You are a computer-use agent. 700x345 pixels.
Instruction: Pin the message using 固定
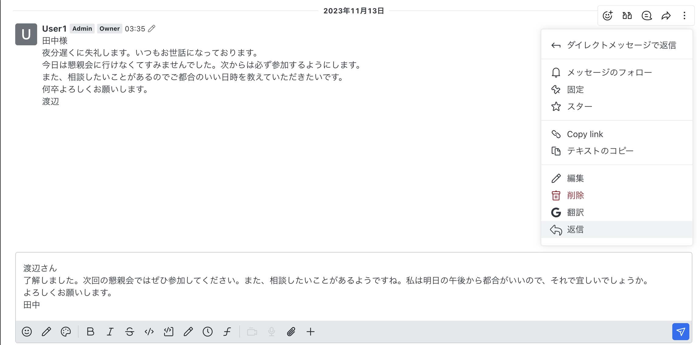575,90
